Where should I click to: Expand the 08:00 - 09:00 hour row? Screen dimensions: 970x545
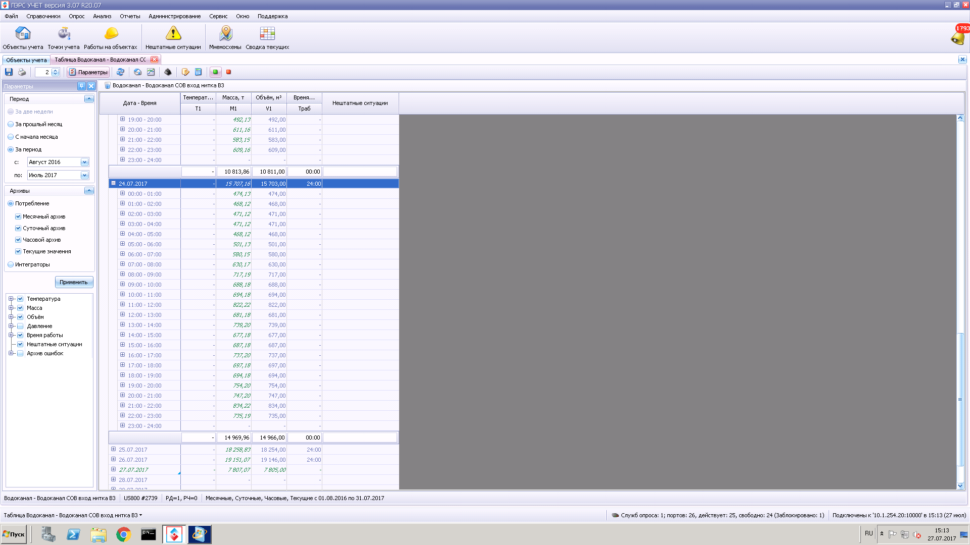point(122,274)
